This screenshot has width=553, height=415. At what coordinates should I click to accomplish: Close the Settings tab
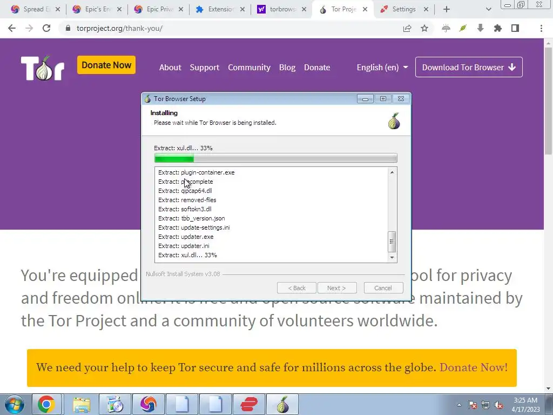426,9
